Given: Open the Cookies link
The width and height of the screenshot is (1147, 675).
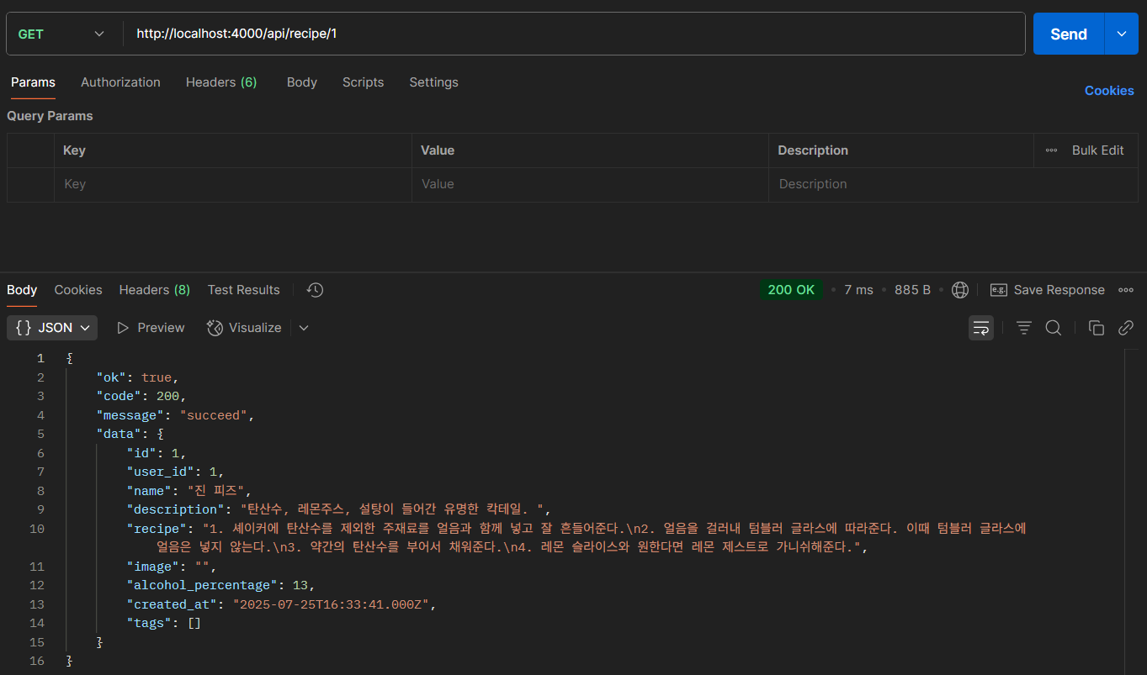Looking at the screenshot, I should [1109, 91].
